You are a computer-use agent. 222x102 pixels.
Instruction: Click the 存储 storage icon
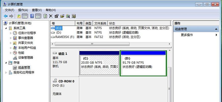[10, 62]
